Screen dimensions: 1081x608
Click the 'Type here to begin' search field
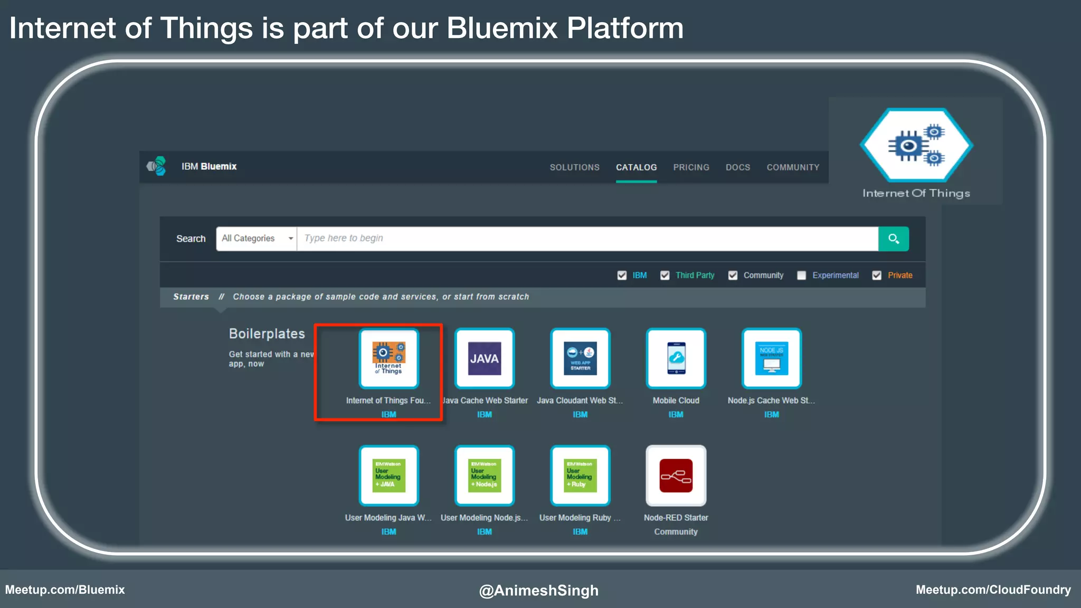tap(587, 239)
